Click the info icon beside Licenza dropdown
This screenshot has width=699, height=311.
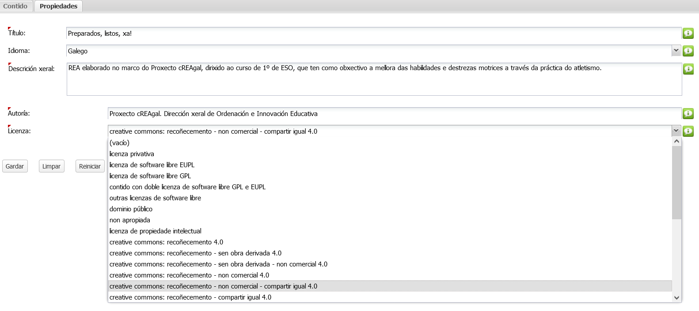tap(688, 131)
